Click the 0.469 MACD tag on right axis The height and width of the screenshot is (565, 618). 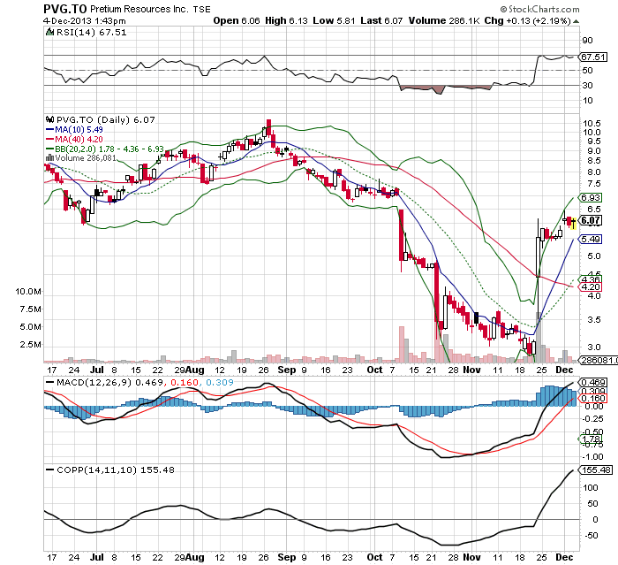tap(592, 383)
